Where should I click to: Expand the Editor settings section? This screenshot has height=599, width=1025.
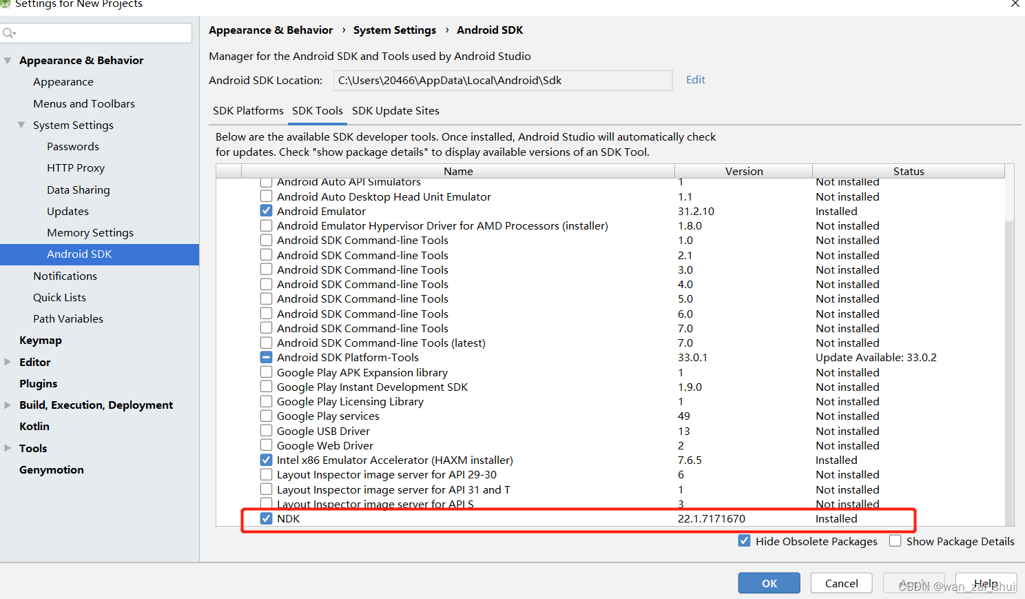[x=8, y=362]
